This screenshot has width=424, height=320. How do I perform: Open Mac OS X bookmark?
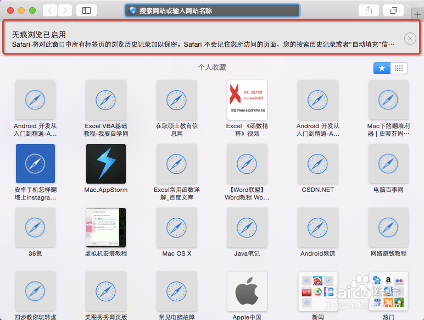pos(177,233)
